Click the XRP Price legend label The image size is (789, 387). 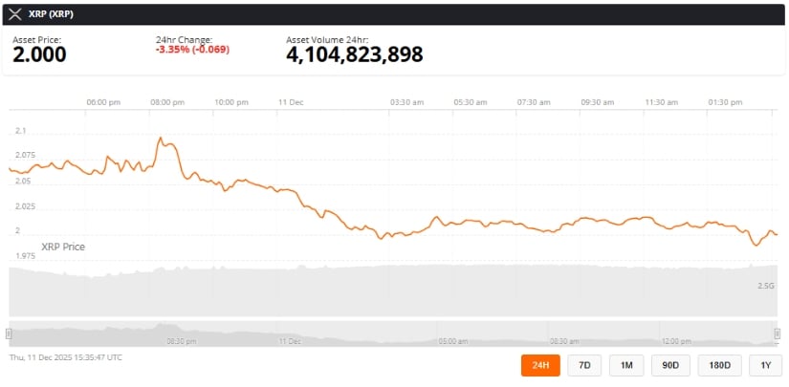pyautogui.click(x=60, y=247)
